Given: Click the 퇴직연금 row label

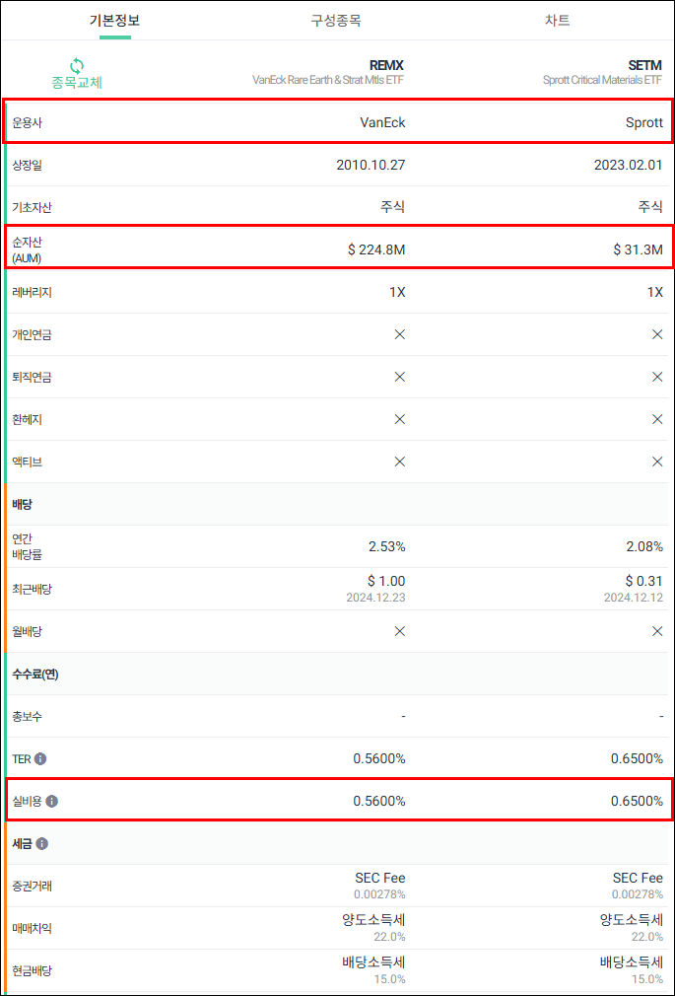Looking at the screenshot, I should (33, 378).
